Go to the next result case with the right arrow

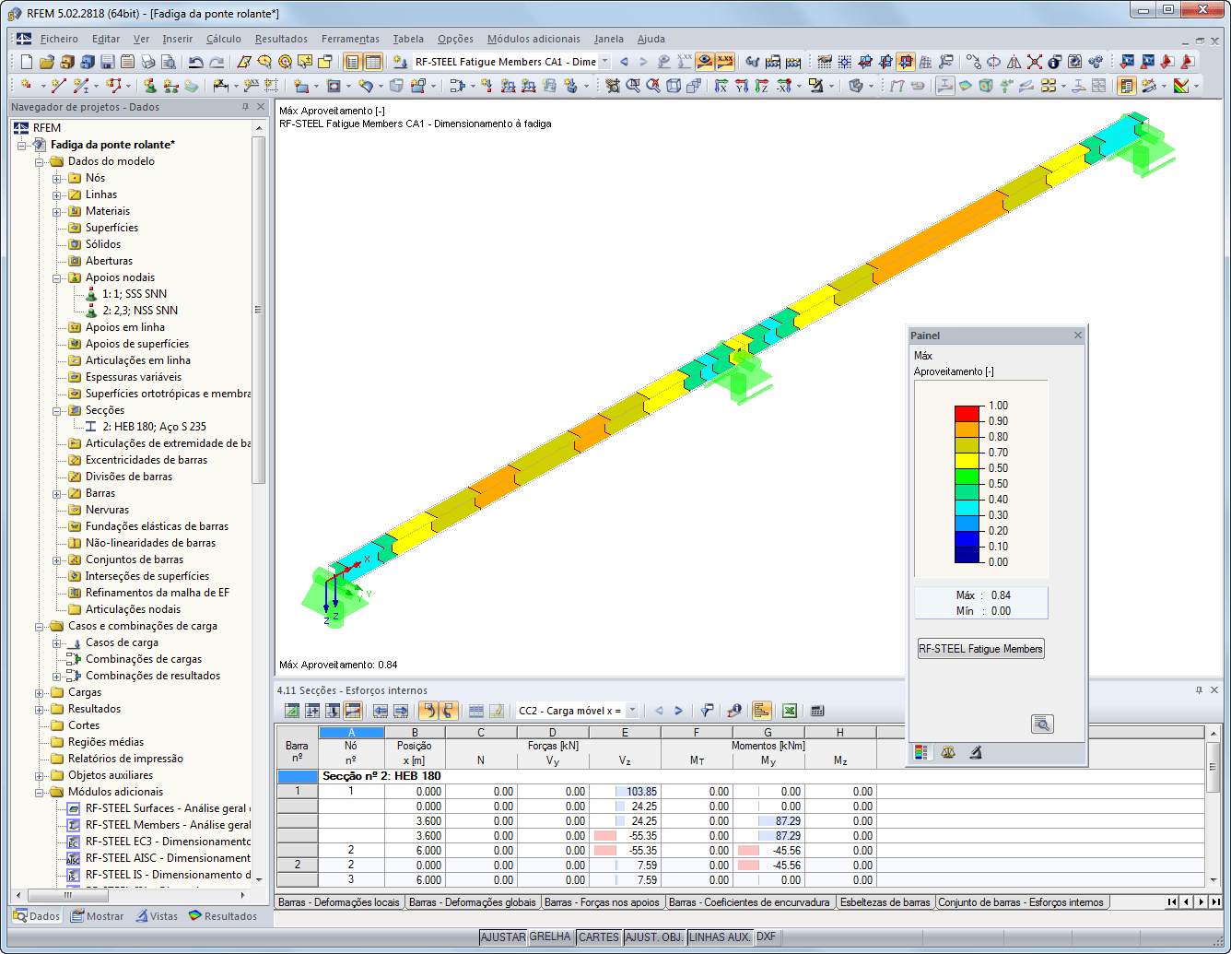tap(644, 62)
